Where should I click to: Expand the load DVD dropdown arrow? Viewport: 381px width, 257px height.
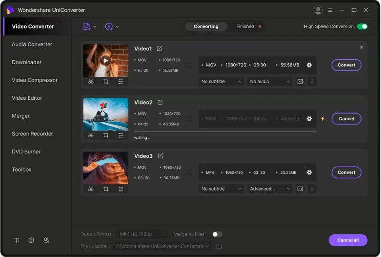(117, 27)
